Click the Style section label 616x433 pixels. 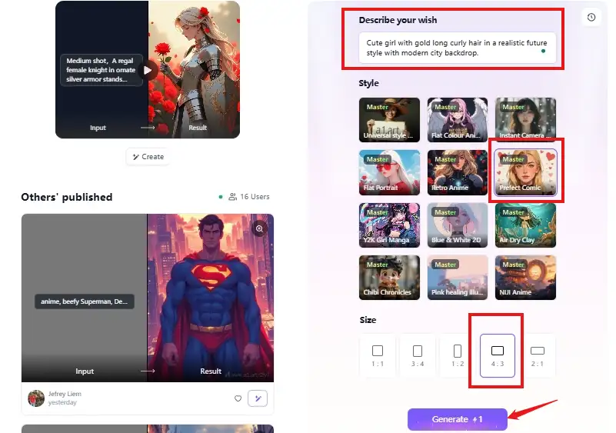(x=368, y=83)
